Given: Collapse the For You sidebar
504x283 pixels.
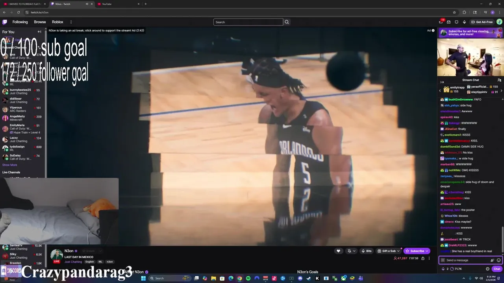Looking at the screenshot, I should (x=39, y=32).
